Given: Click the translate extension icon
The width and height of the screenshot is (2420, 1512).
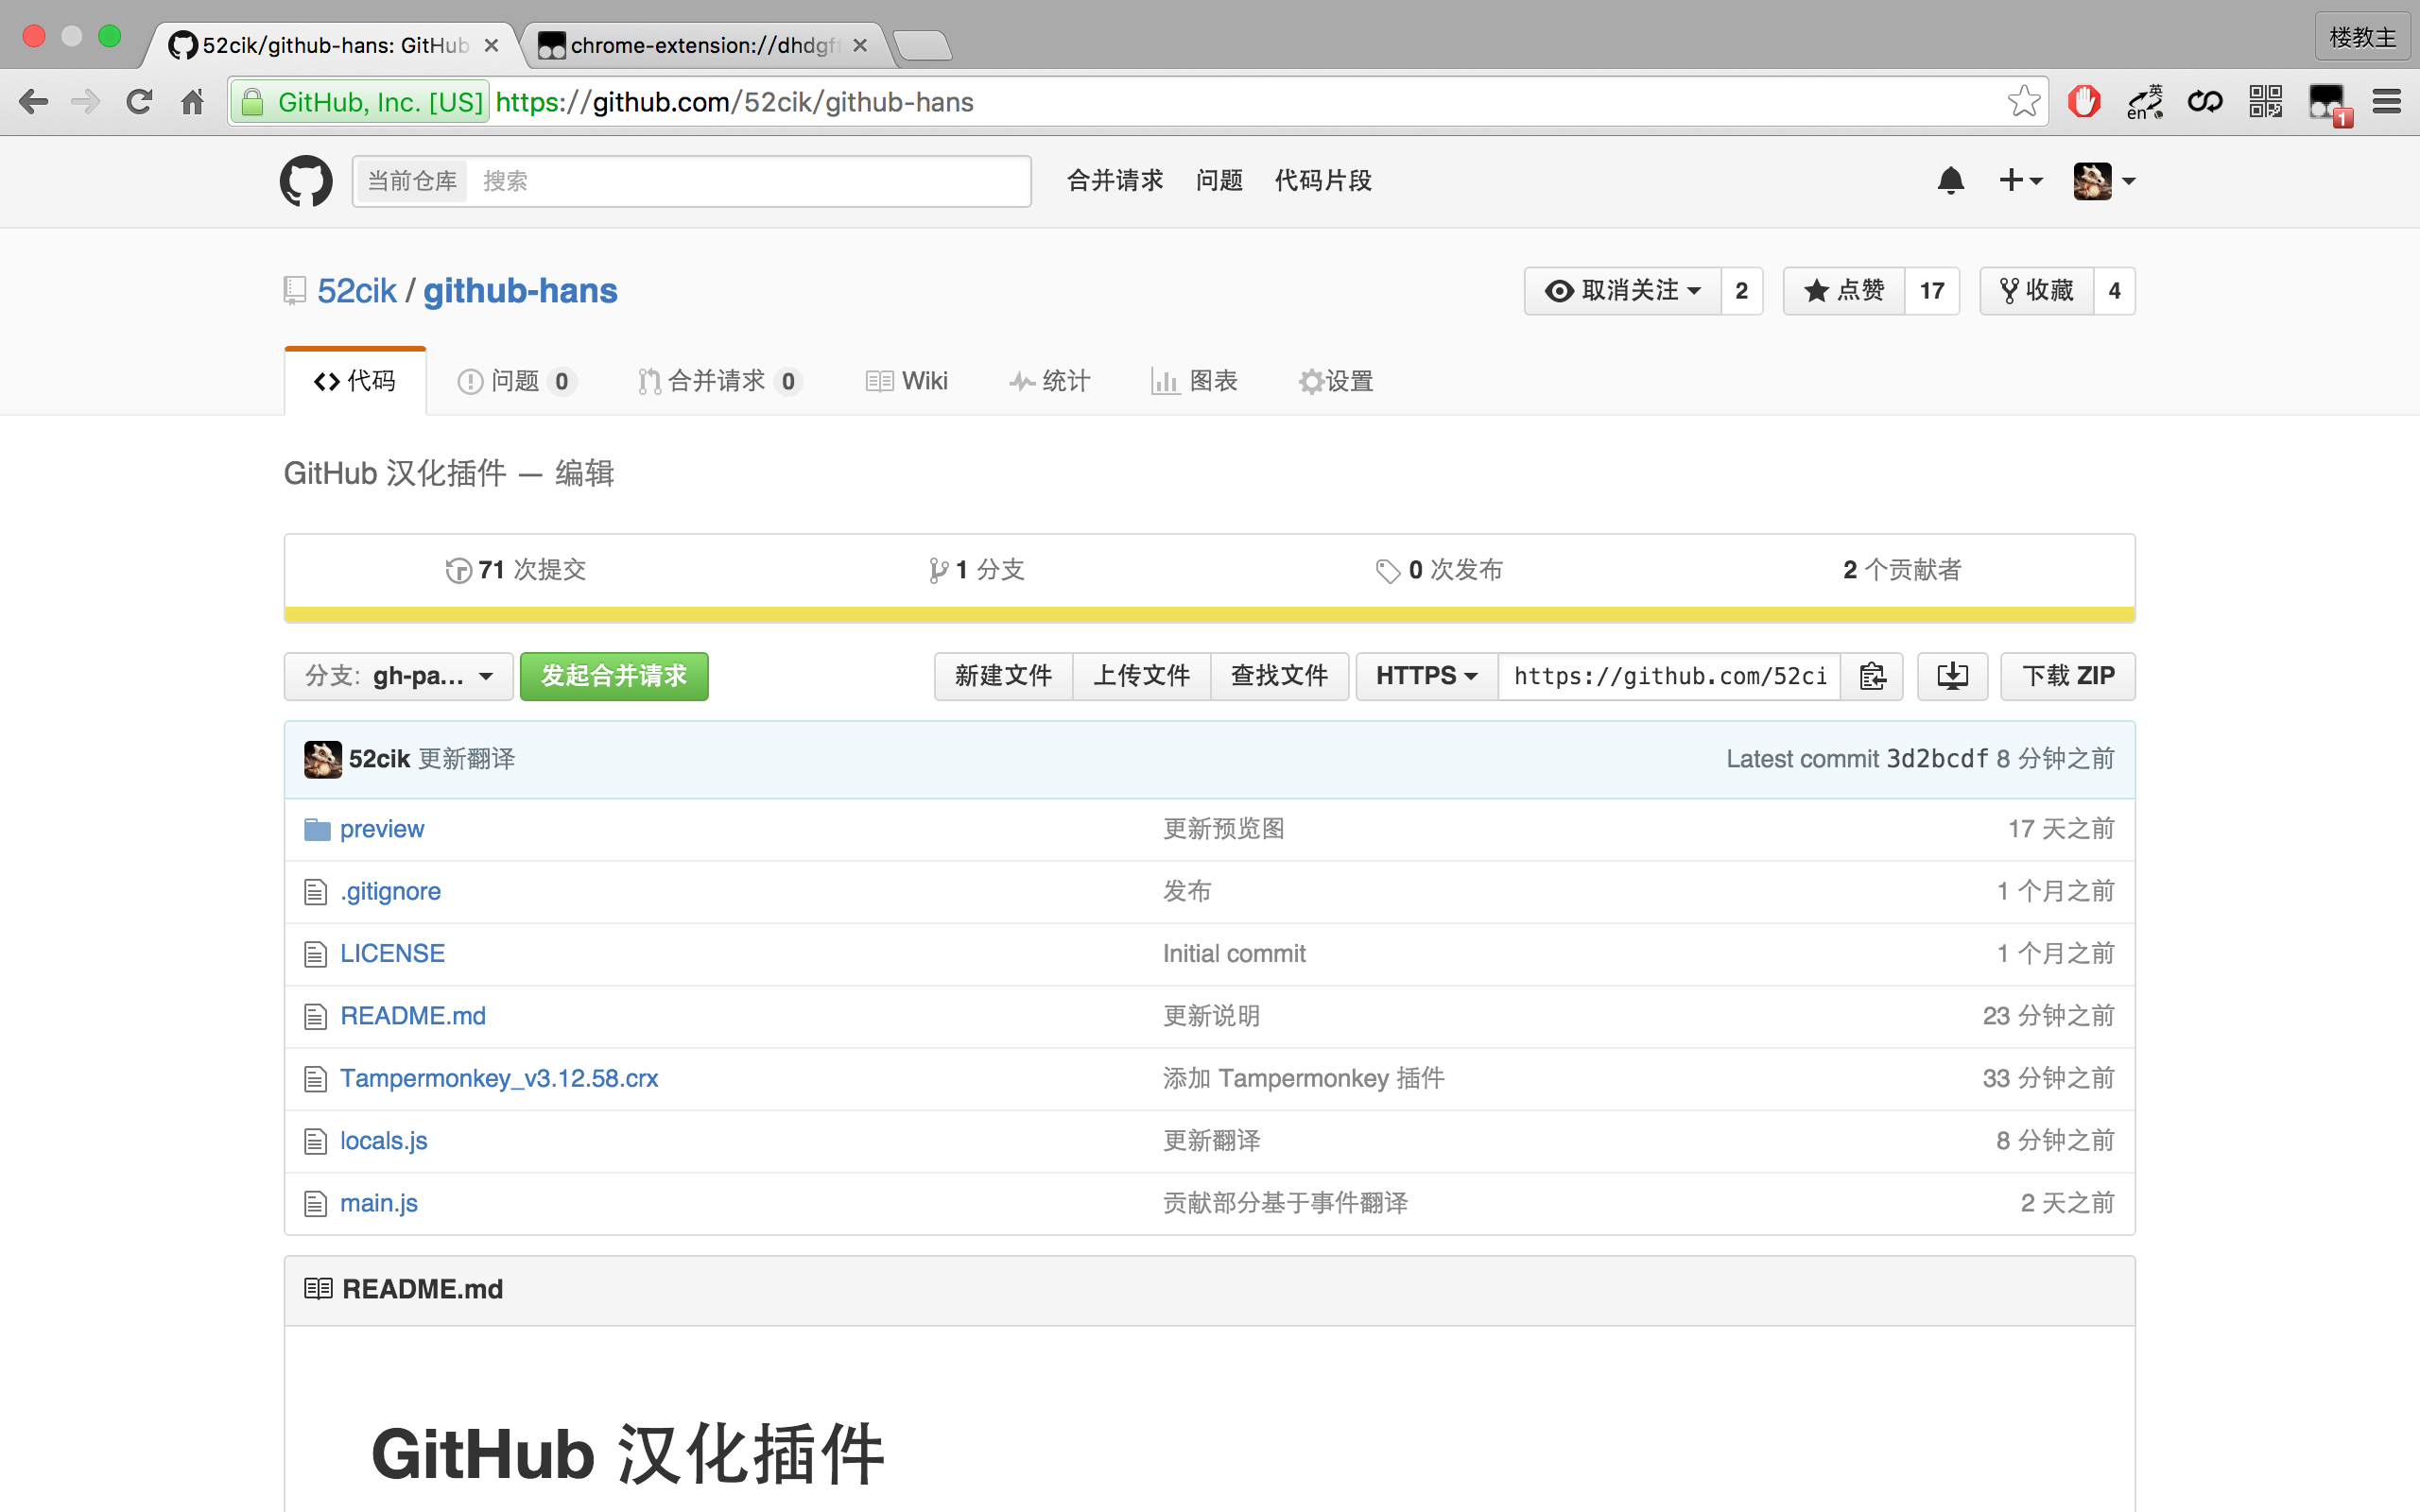Looking at the screenshot, I should 2145,102.
